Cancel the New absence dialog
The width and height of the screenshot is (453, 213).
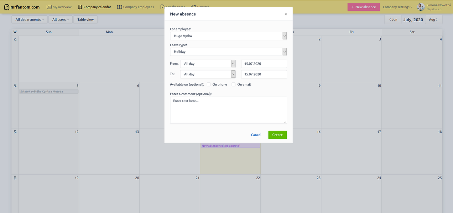coord(256,135)
